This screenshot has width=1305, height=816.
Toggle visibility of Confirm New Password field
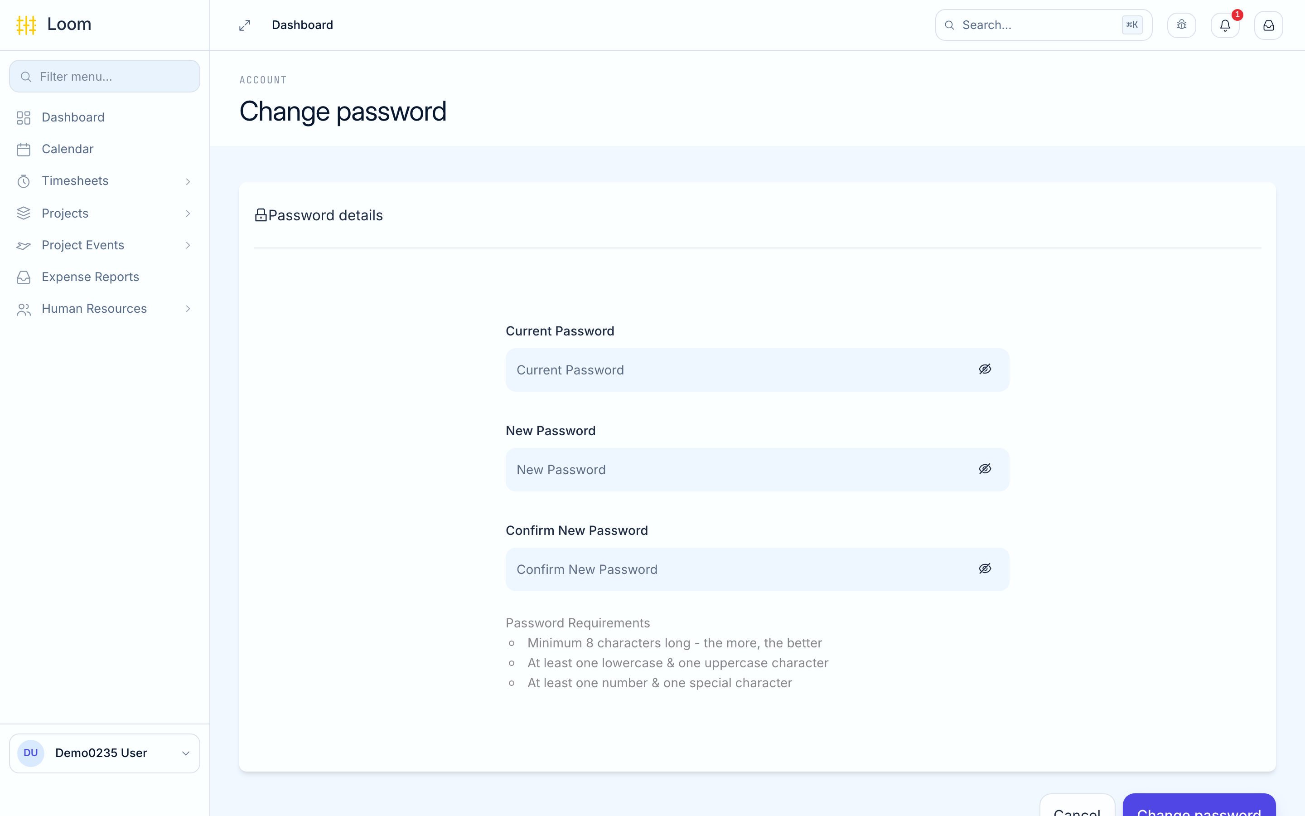[985, 569]
